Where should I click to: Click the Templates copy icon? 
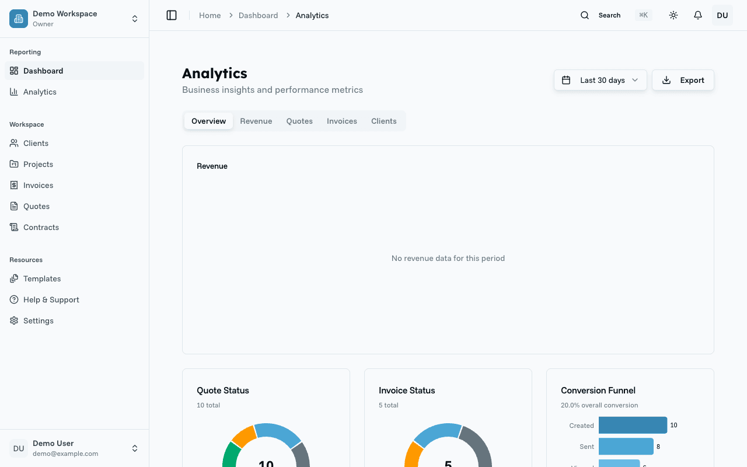tap(14, 278)
